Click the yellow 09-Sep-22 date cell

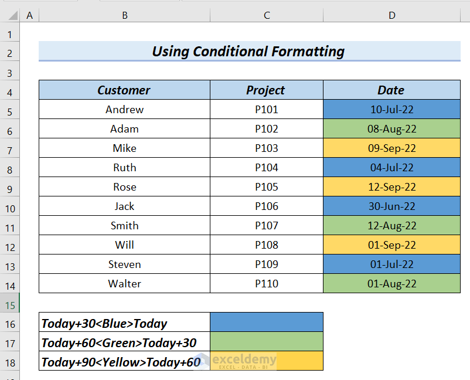point(391,148)
